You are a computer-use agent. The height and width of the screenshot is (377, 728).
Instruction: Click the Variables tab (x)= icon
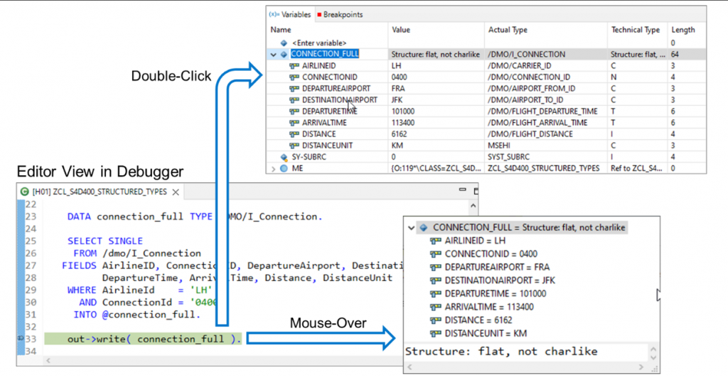274,14
